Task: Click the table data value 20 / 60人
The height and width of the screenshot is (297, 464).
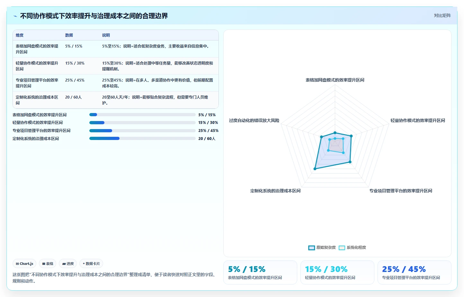Action: (x=74, y=97)
